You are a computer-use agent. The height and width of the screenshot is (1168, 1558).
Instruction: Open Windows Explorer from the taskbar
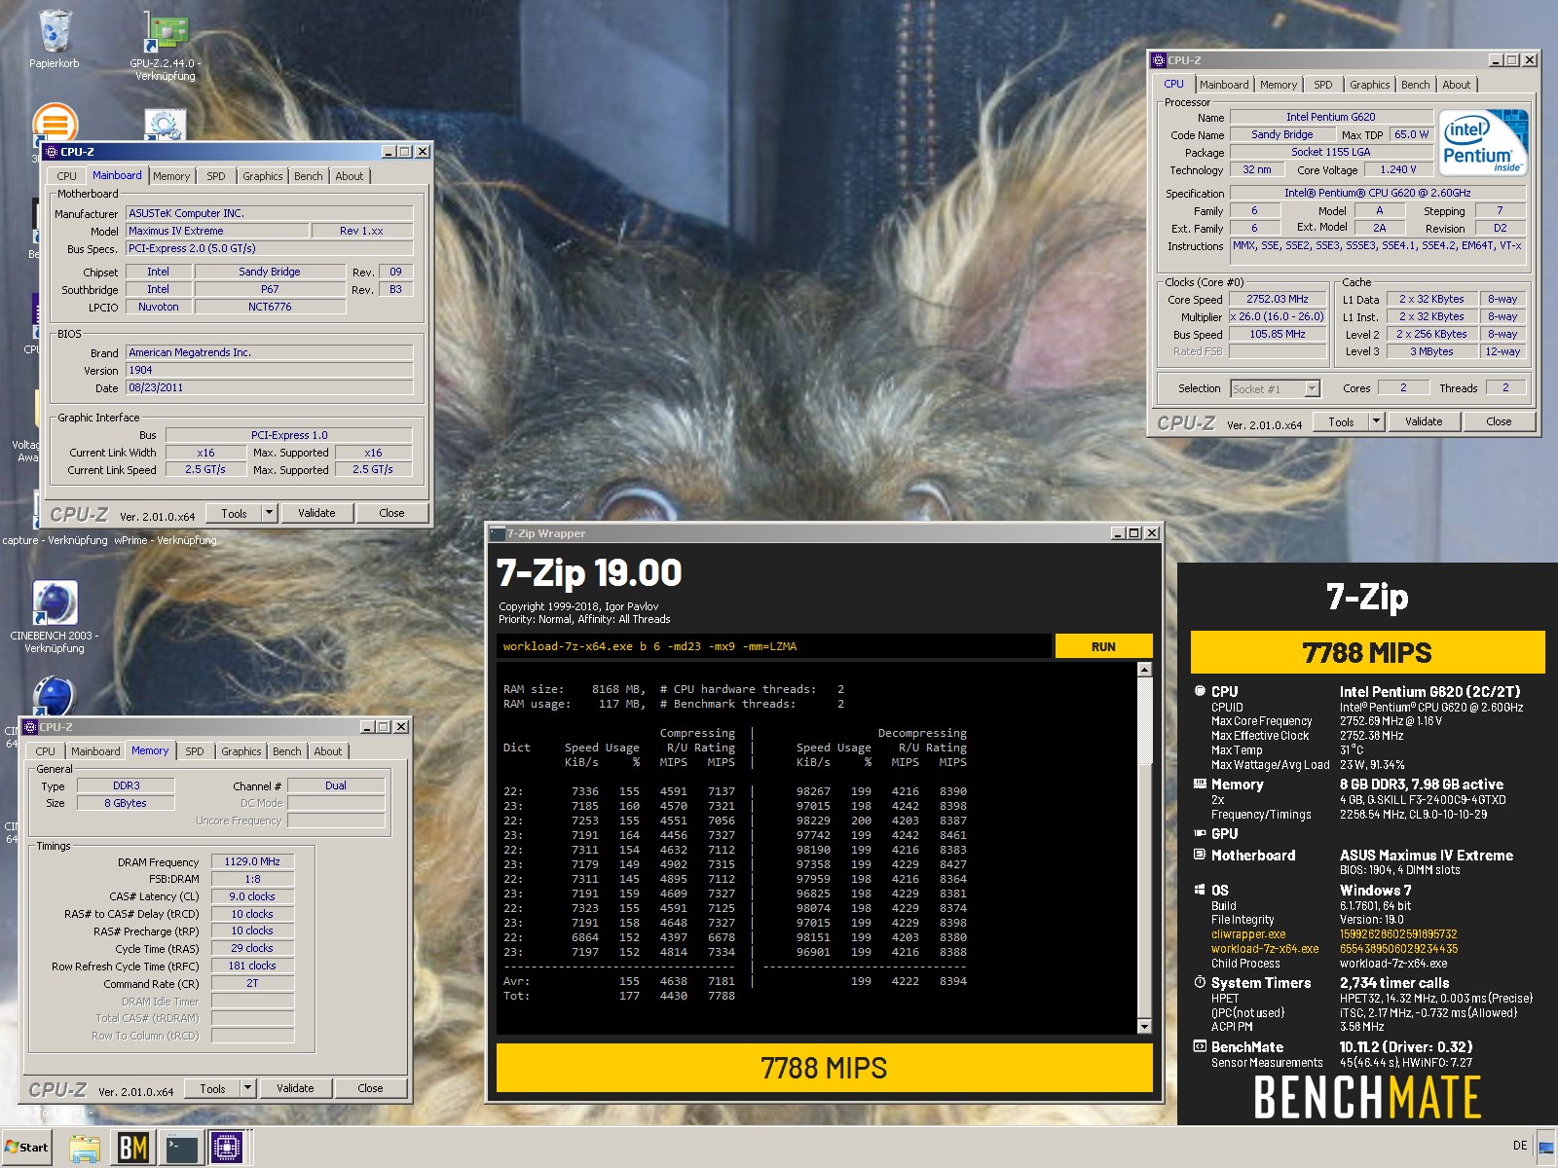pyautogui.click(x=85, y=1149)
